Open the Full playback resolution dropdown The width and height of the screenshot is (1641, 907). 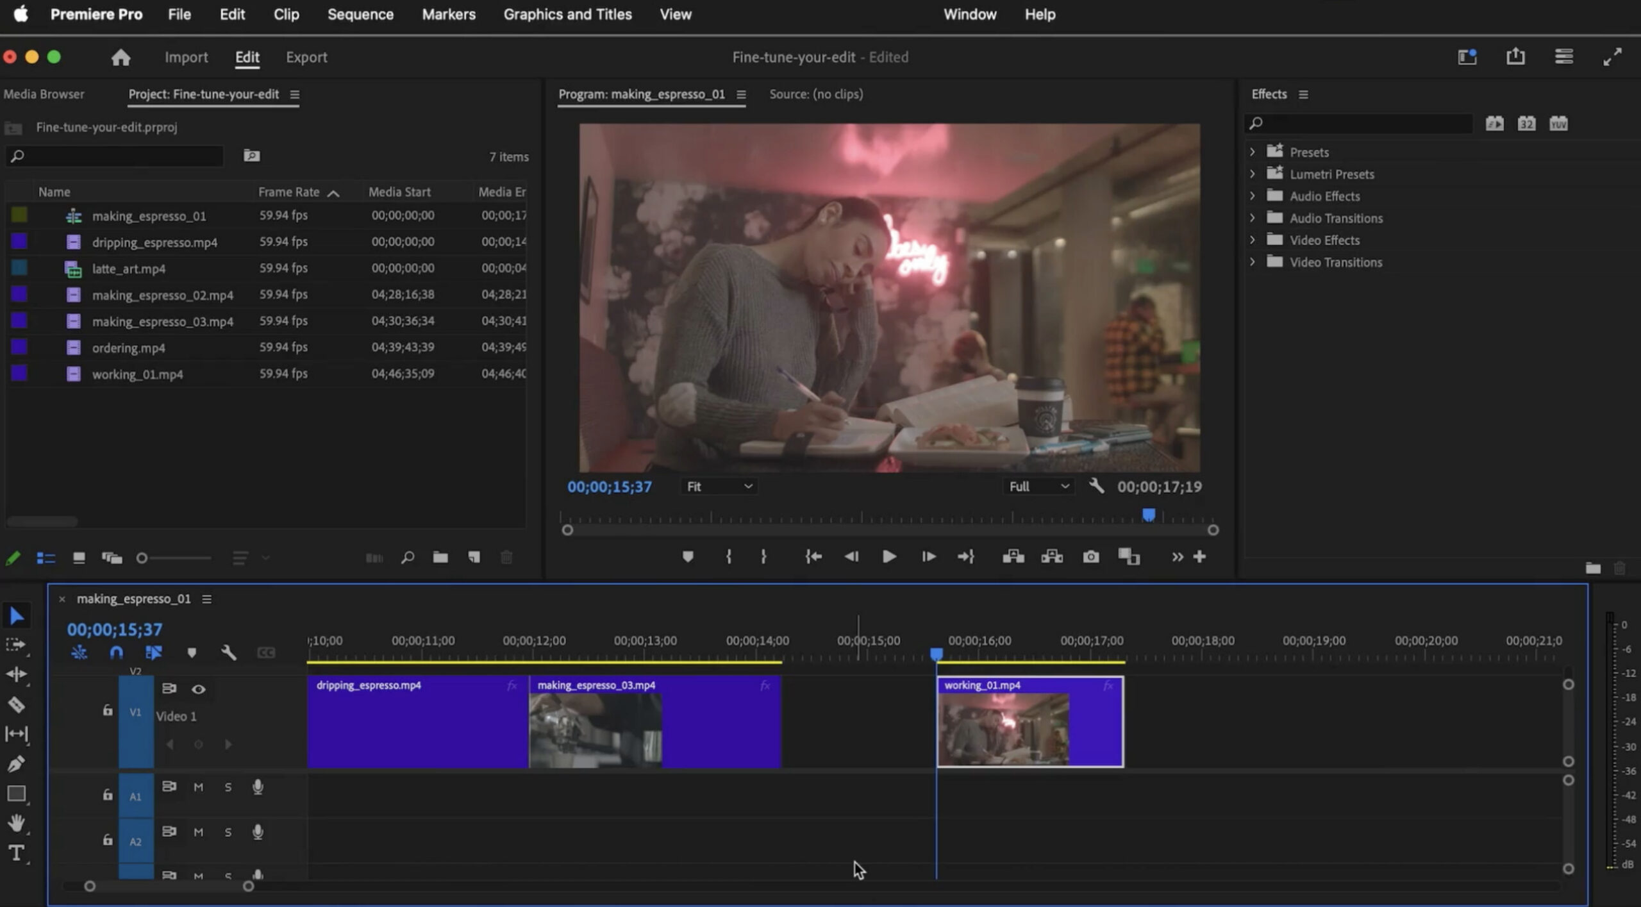1038,487
